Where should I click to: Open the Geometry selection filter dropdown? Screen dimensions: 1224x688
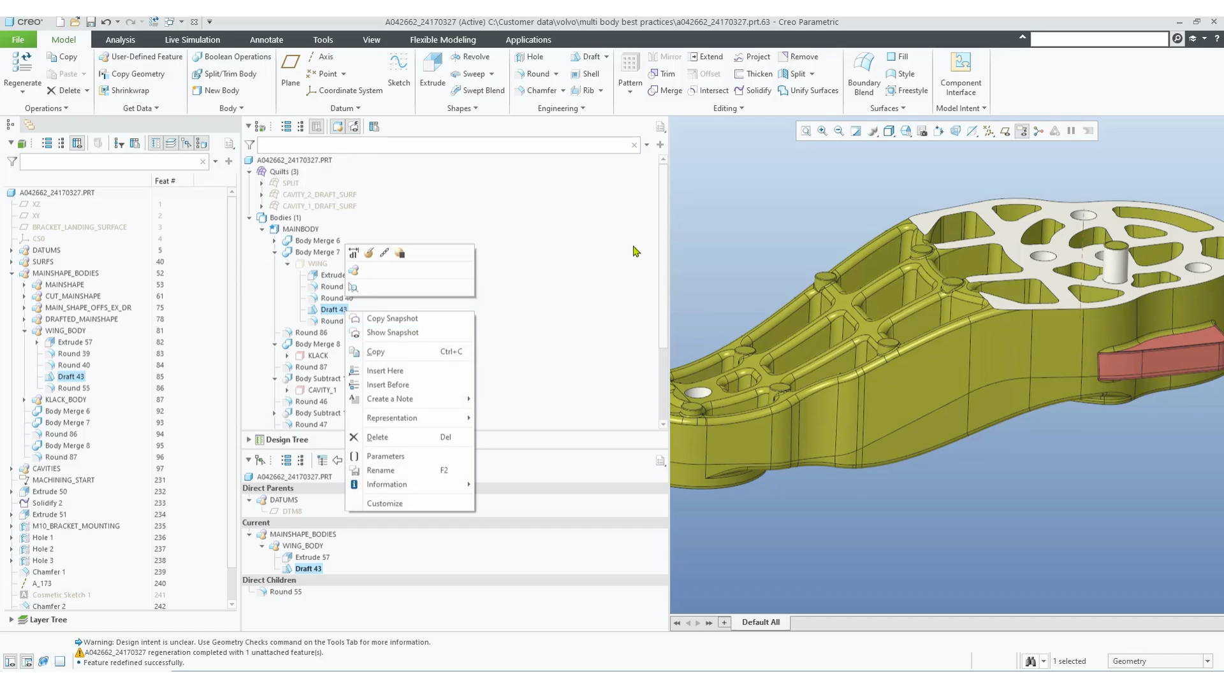(1207, 661)
